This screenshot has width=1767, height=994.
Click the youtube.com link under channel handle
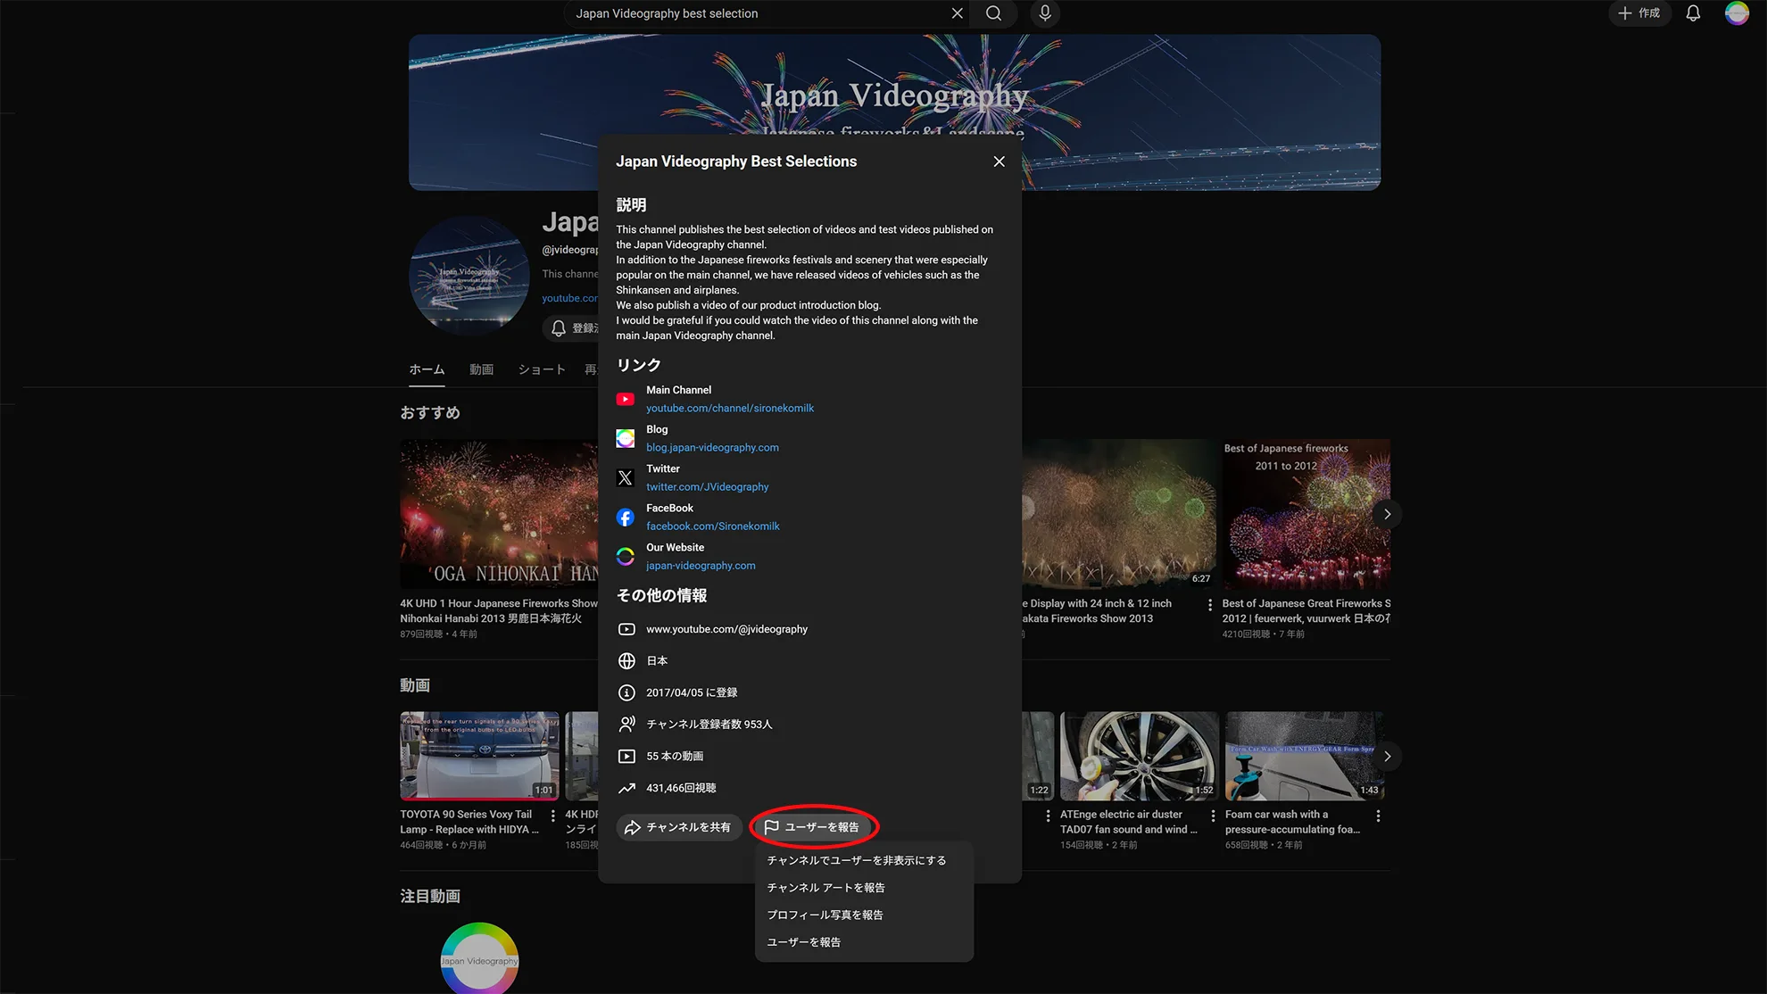[569, 298]
